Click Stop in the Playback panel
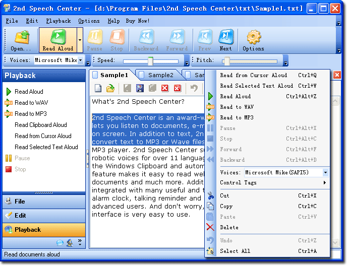Screen dimensions: 348x267 (20, 169)
